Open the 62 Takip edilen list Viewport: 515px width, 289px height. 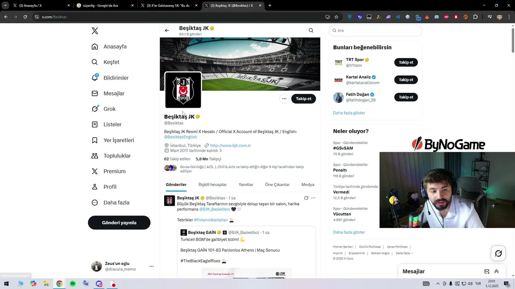pyautogui.click(x=177, y=159)
